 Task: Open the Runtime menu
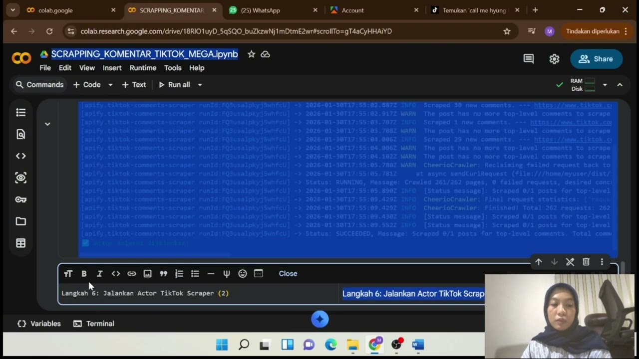pyautogui.click(x=143, y=68)
